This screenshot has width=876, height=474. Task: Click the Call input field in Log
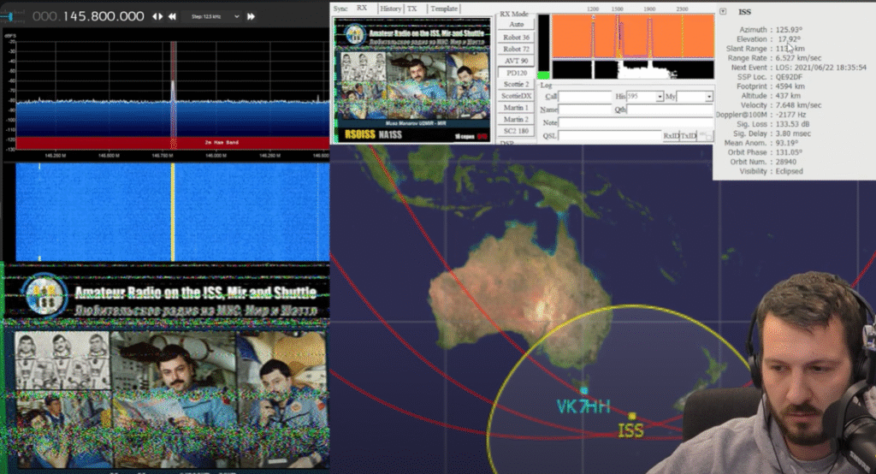(585, 97)
